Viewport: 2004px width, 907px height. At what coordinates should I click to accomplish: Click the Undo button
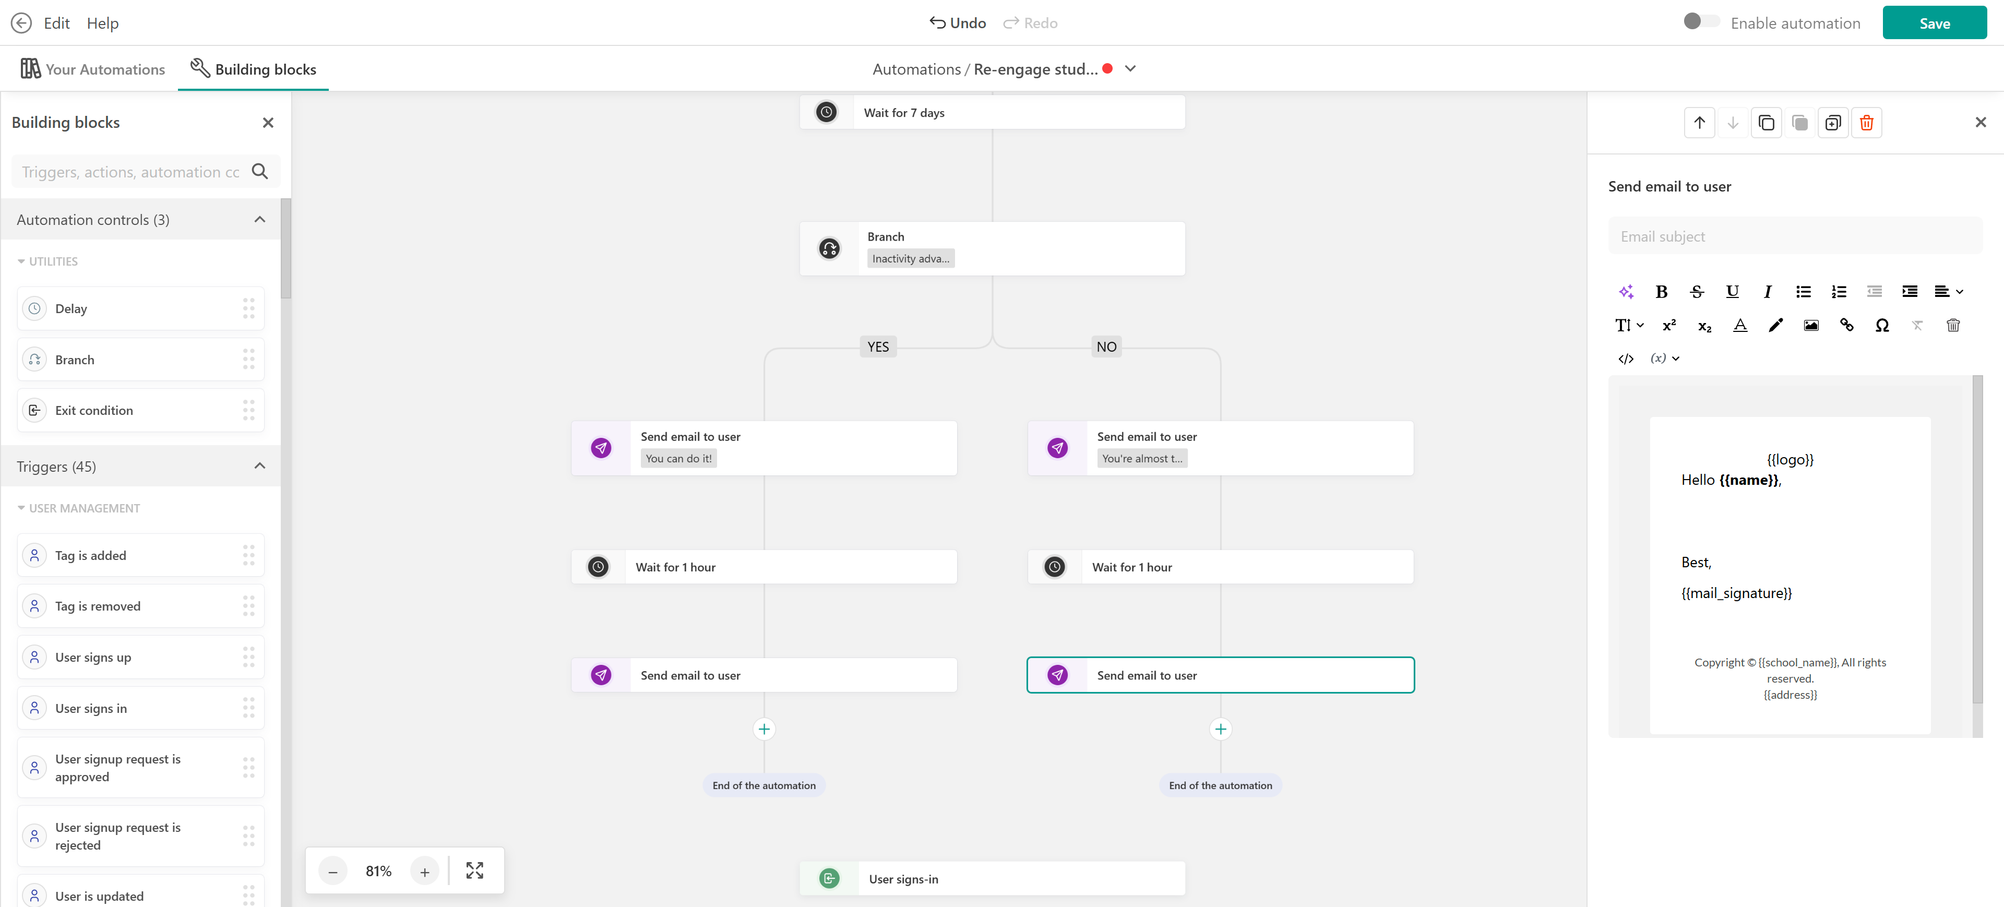pos(958,22)
